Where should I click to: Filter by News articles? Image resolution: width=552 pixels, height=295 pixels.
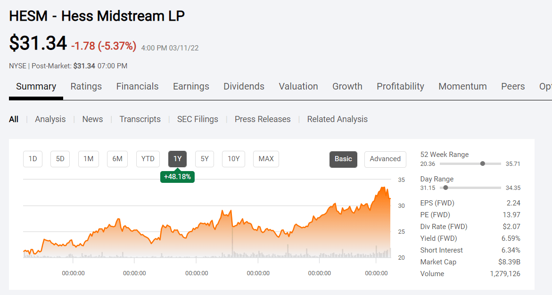tap(92, 119)
